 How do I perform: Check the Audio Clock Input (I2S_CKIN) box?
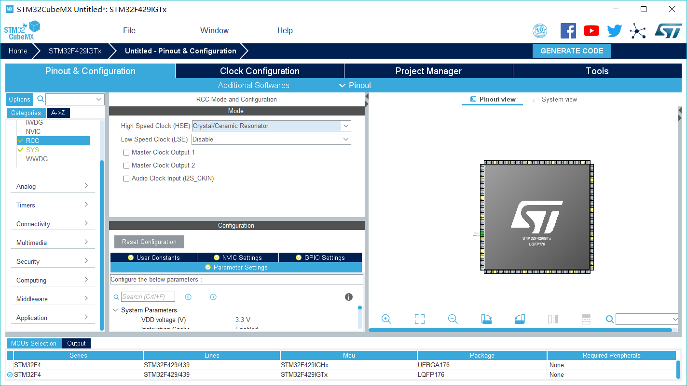tap(126, 178)
